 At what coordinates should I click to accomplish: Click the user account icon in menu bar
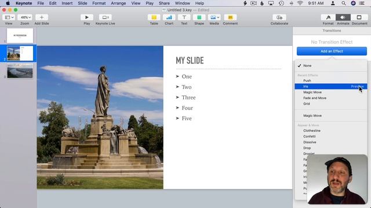point(333,3)
